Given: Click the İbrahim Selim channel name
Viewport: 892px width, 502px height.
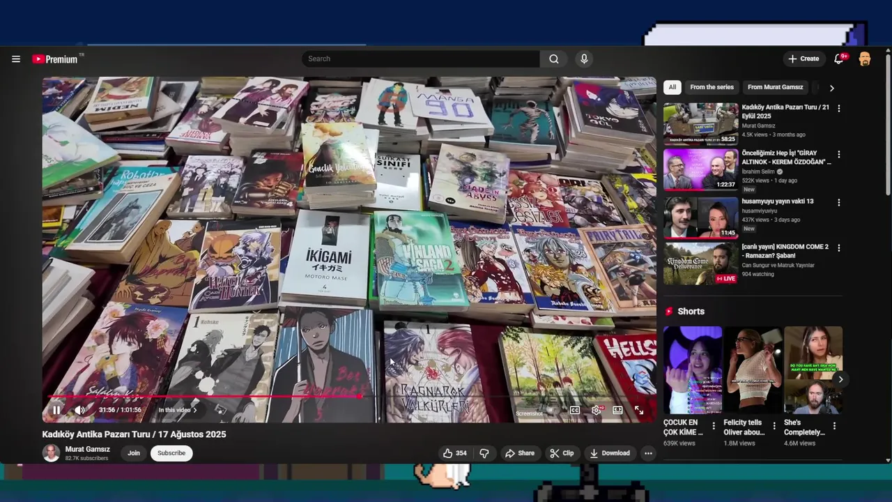Looking at the screenshot, I should tap(758, 172).
